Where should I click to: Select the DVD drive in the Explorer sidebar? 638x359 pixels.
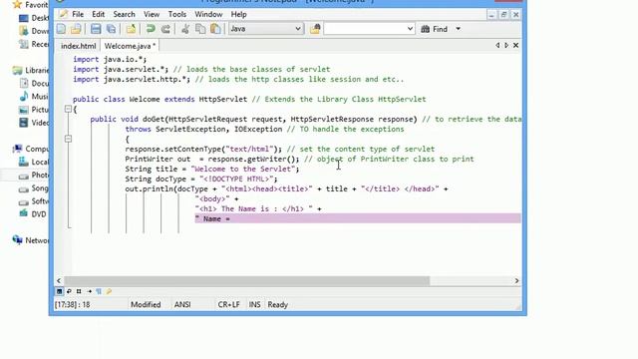click(x=33, y=214)
